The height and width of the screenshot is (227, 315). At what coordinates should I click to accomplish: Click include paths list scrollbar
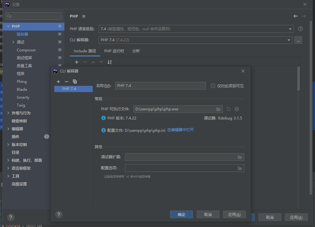[299, 79]
